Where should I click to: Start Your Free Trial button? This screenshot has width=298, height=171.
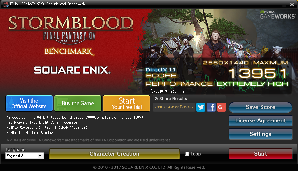pos(127,103)
